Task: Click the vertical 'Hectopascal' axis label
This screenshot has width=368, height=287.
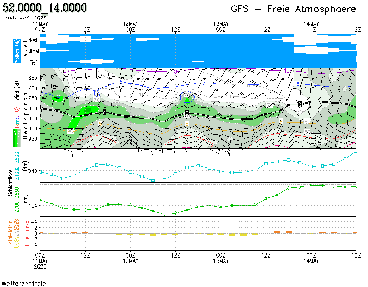Action: (25, 114)
